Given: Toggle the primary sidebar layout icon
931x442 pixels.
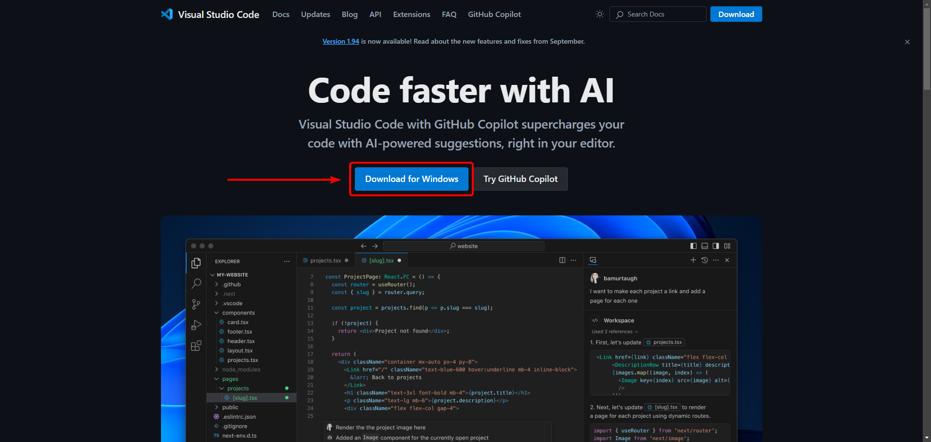Looking at the screenshot, I should [693, 246].
